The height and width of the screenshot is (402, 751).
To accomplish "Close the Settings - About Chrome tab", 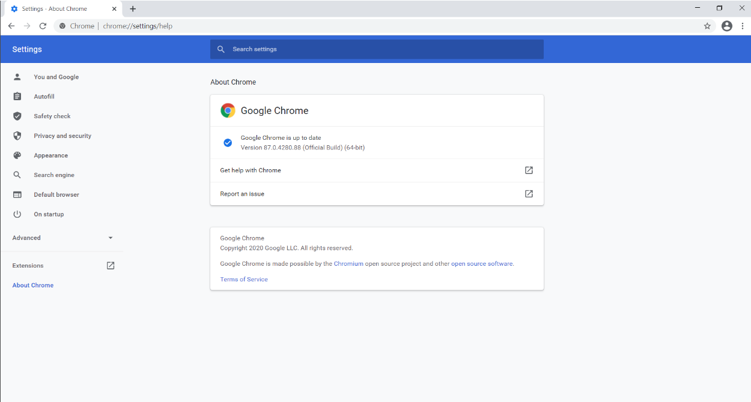I will coord(114,9).
